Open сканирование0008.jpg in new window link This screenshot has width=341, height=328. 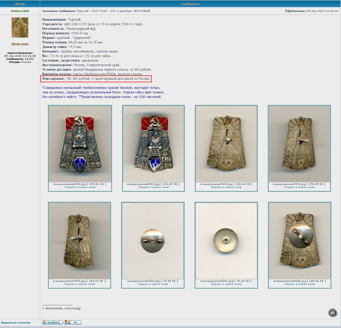tap(300, 284)
